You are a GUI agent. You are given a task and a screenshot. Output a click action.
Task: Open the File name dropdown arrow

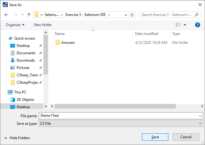point(200,116)
